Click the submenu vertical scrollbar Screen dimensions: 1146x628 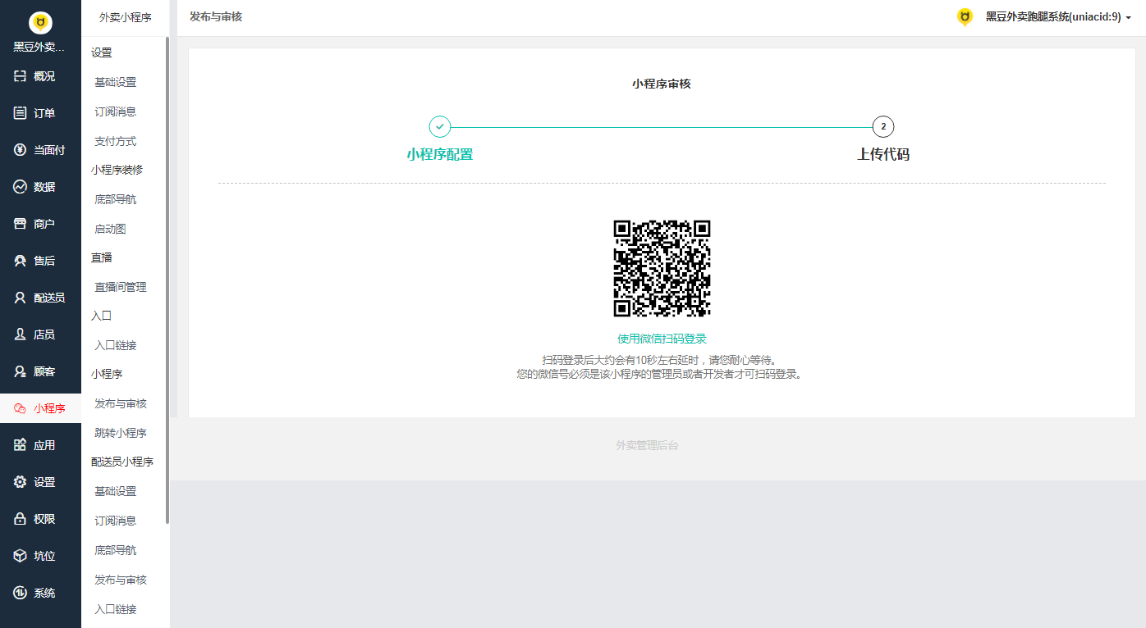pos(167,279)
